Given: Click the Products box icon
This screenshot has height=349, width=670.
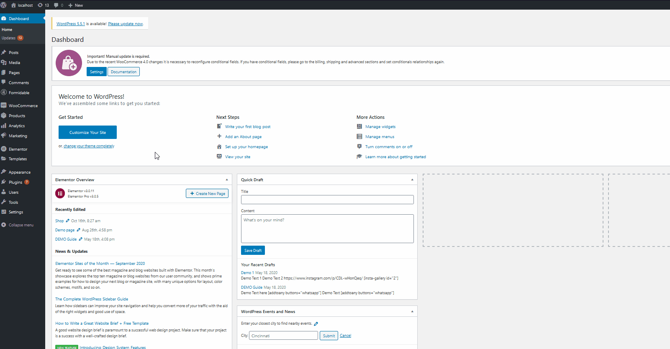Looking at the screenshot, I should click(x=4, y=115).
